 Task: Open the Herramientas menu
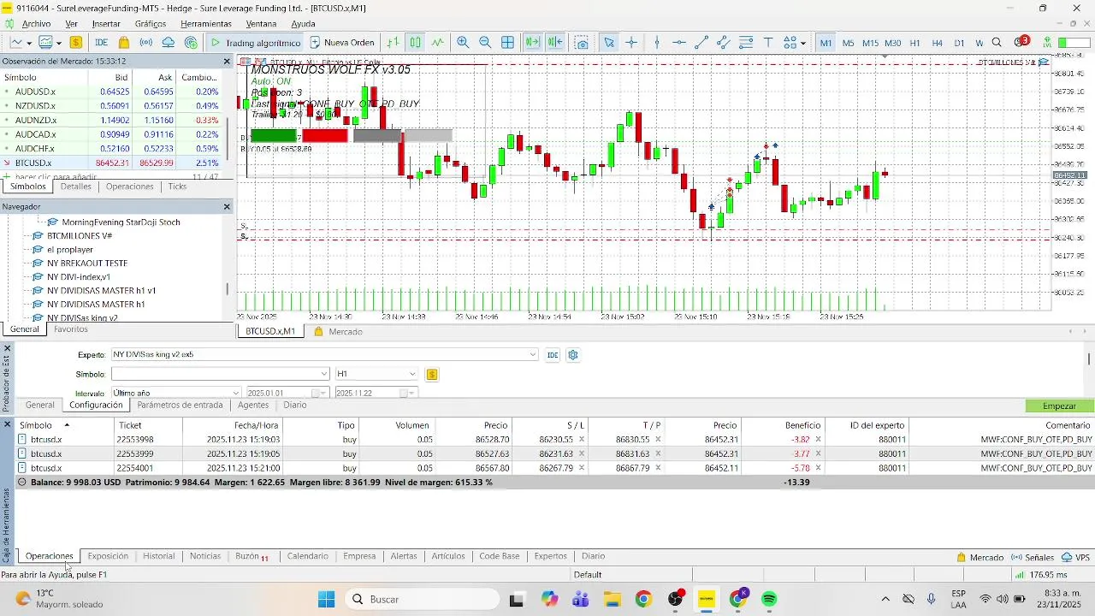[x=206, y=23]
